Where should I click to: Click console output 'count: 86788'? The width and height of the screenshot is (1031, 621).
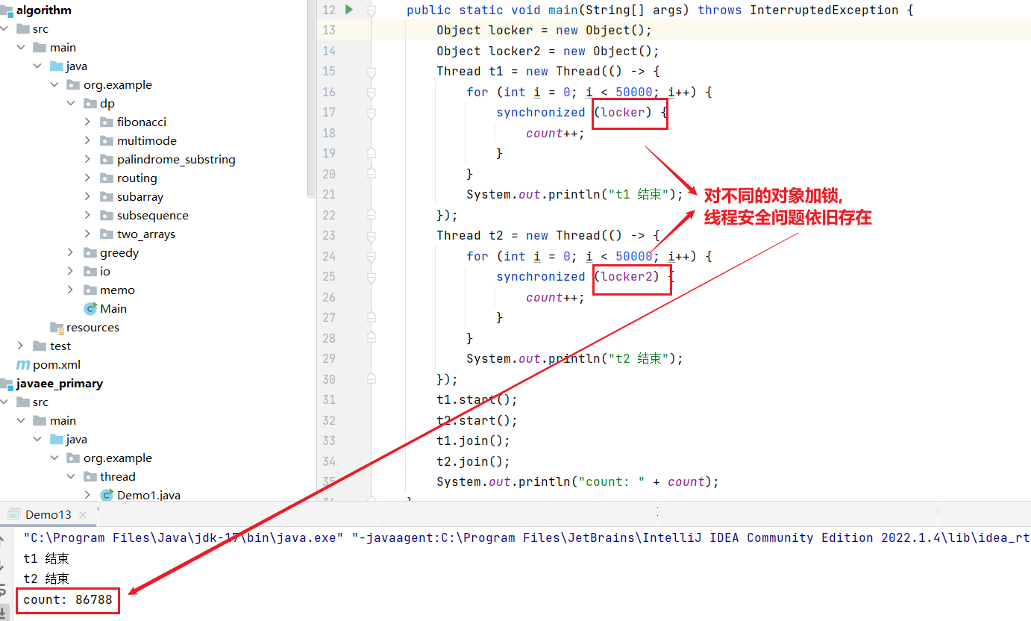point(67,599)
